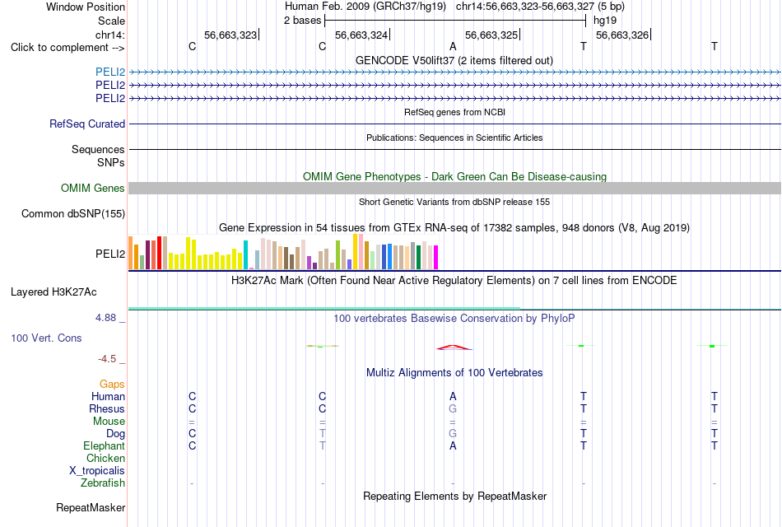The height and width of the screenshot is (527, 782).
Task: Select position label 56,663,326
Action: click(x=622, y=35)
